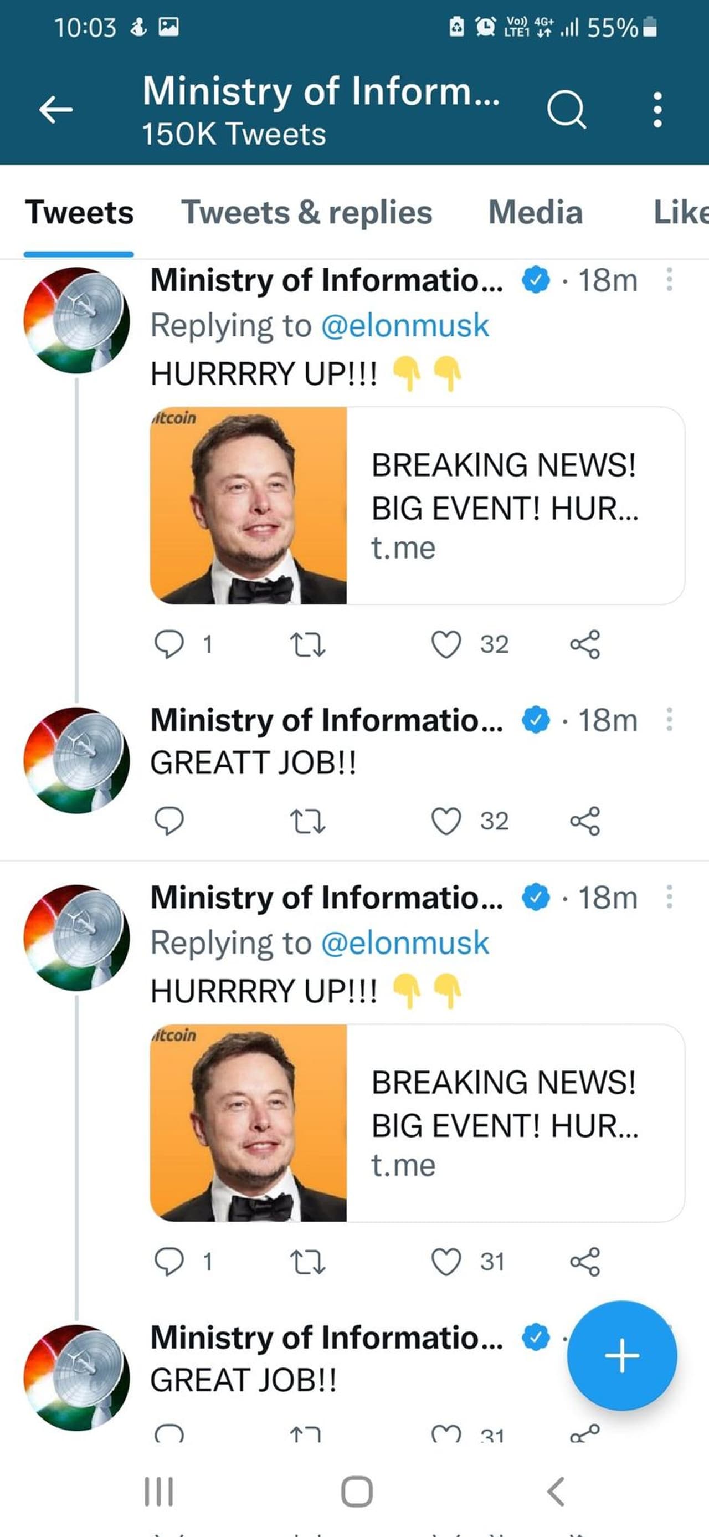The height and width of the screenshot is (1537, 709).
Task: Open the first BREAKING NEWS t.me link card
Action: pyautogui.click(x=417, y=505)
